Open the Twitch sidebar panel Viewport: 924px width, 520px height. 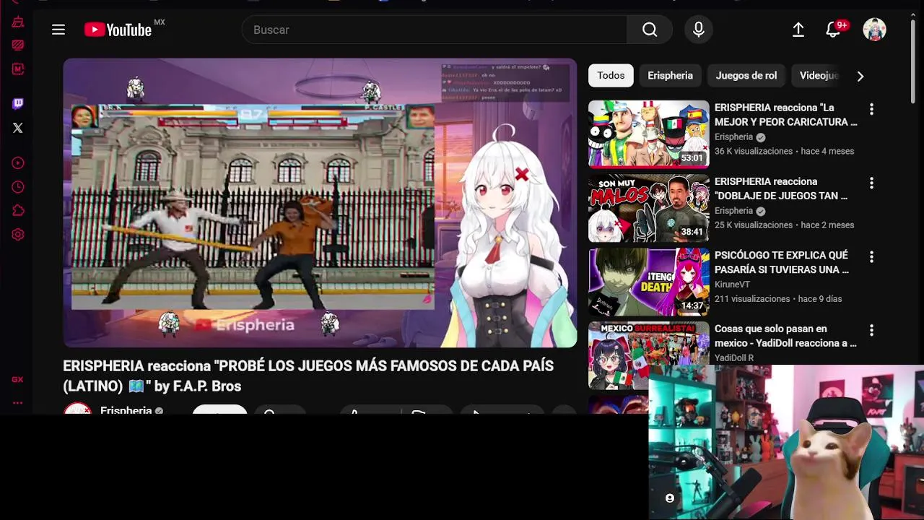click(18, 104)
